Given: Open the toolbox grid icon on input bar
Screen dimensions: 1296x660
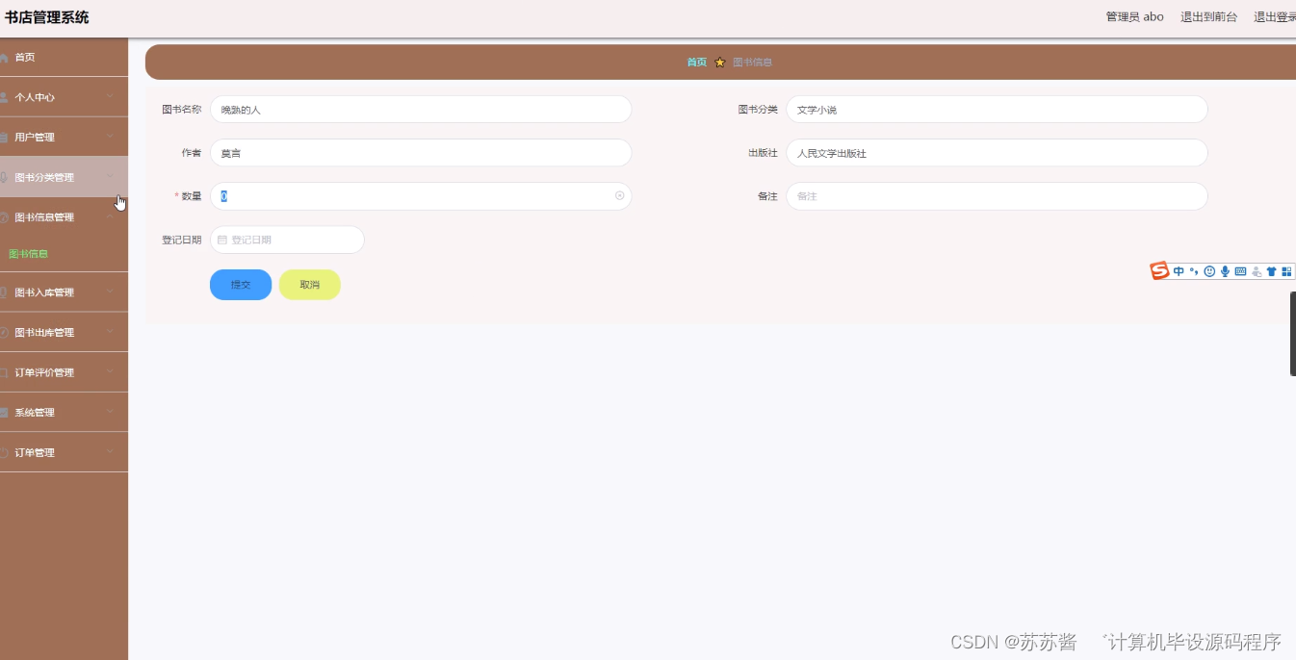Looking at the screenshot, I should pos(1287,270).
